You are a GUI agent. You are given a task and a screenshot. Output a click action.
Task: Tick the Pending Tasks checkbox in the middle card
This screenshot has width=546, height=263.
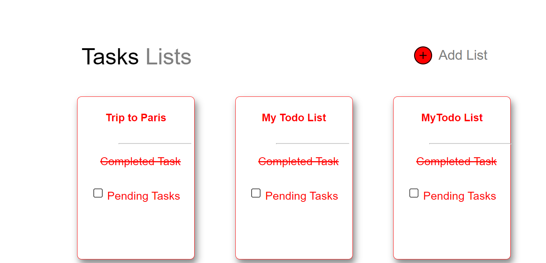tap(256, 193)
